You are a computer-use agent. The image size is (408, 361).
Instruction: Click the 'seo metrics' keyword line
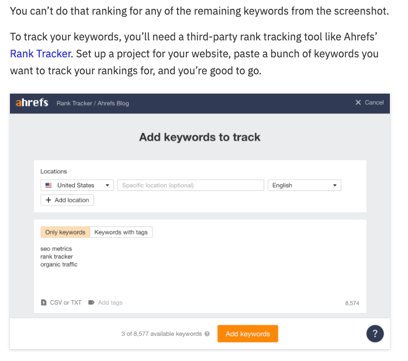[56, 249]
